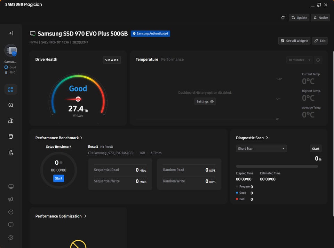Open the 10 minutes time range dropdown
The image size is (334, 248).
click(x=299, y=60)
